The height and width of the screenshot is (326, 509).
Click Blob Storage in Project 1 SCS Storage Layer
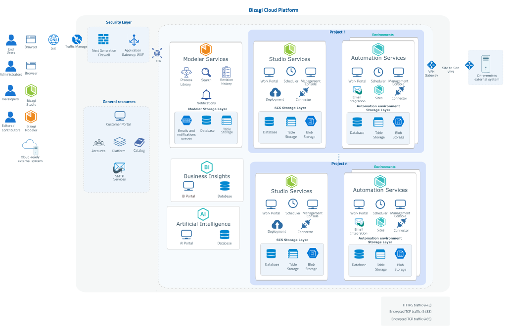coord(311,122)
